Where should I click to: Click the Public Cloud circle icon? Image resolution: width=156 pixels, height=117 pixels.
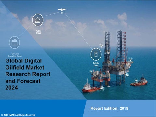pos(38,20)
